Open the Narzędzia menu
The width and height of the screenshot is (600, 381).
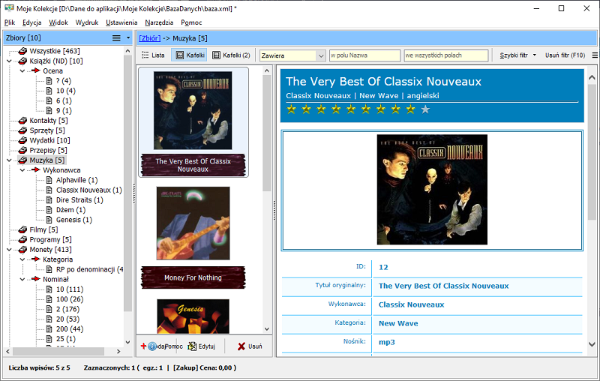(159, 22)
